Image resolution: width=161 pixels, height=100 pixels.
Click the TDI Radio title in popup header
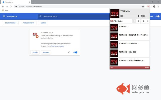point(125,11)
